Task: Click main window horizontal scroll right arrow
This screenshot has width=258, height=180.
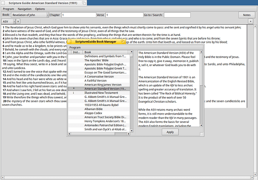Action: [x=252, y=177]
